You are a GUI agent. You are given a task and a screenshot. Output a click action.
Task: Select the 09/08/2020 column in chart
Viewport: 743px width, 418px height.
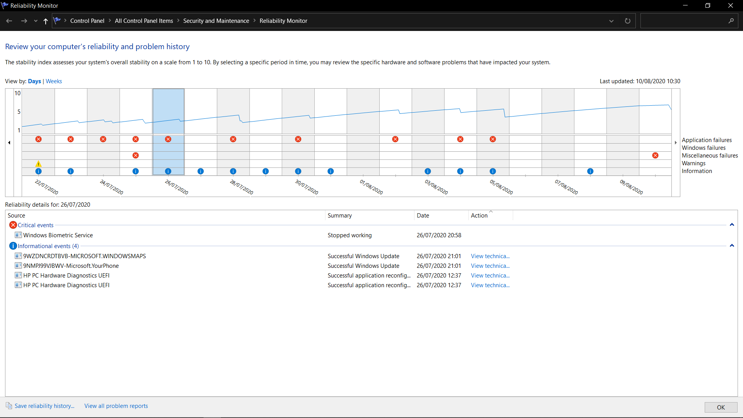[x=623, y=132]
